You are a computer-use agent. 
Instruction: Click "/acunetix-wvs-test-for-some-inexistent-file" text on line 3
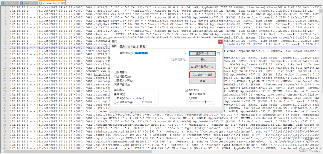click(130, 14)
